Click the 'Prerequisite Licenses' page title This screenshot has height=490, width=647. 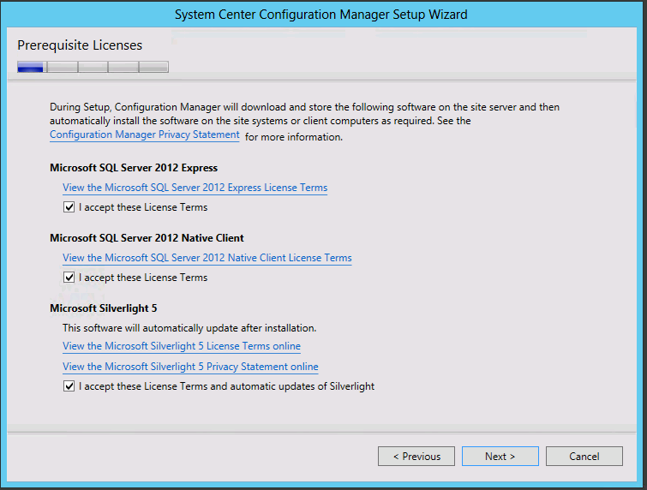click(80, 45)
